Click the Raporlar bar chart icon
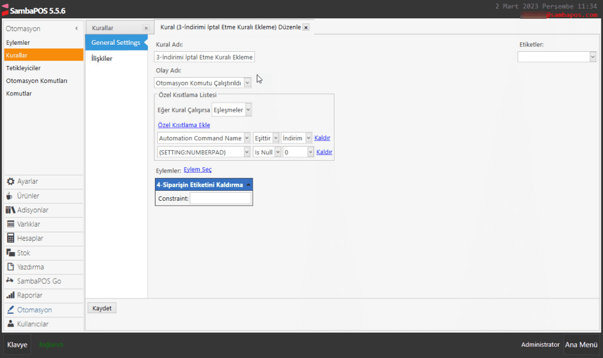This screenshot has height=358, width=603. tap(11, 296)
